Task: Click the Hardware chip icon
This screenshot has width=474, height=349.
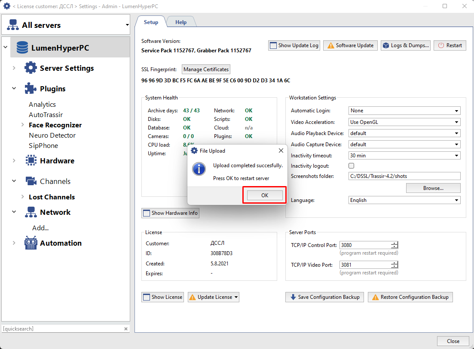Action: 31,160
